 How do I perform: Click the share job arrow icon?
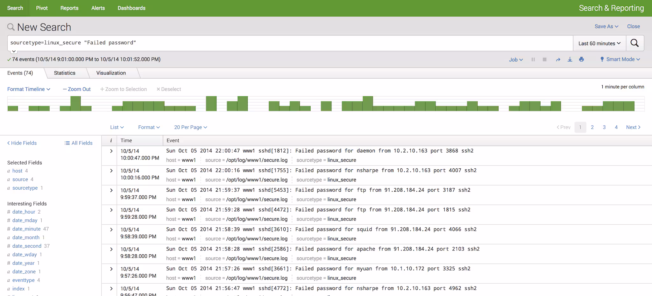pyautogui.click(x=558, y=60)
